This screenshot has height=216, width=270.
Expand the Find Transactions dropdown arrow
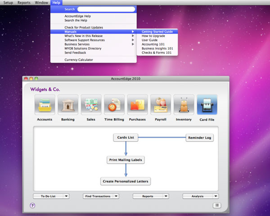click(116, 196)
